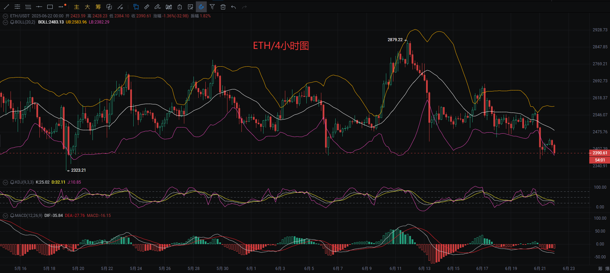Select the 大 large order indicator
The image size is (610, 273).
coord(87,7)
